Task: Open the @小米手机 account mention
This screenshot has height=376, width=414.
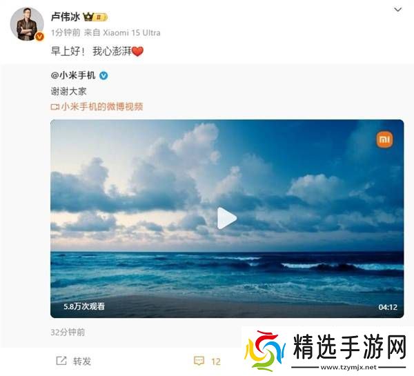Action: 73,75
